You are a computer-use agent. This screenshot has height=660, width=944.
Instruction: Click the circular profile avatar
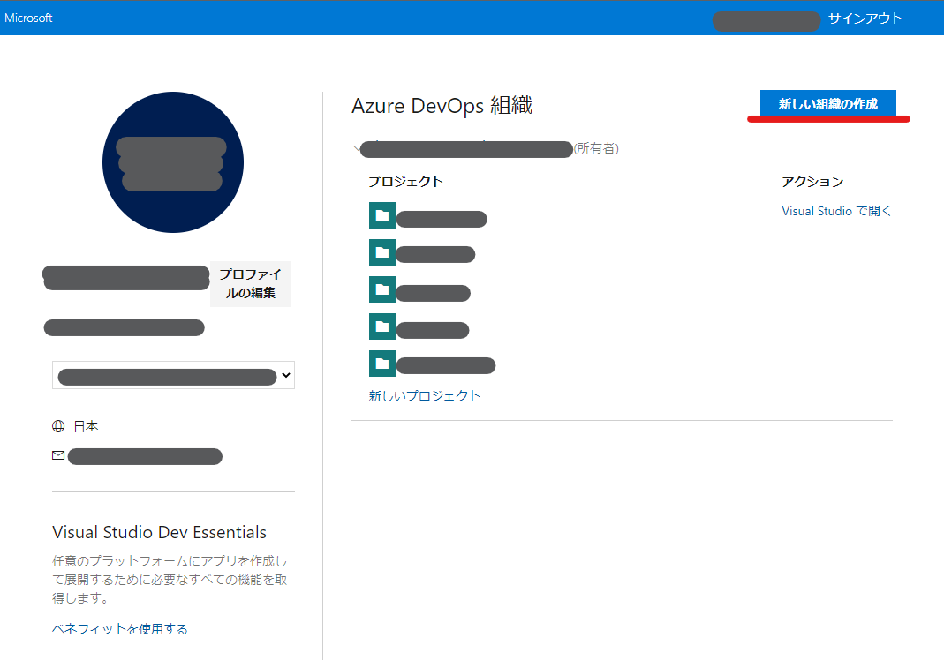tap(172, 162)
